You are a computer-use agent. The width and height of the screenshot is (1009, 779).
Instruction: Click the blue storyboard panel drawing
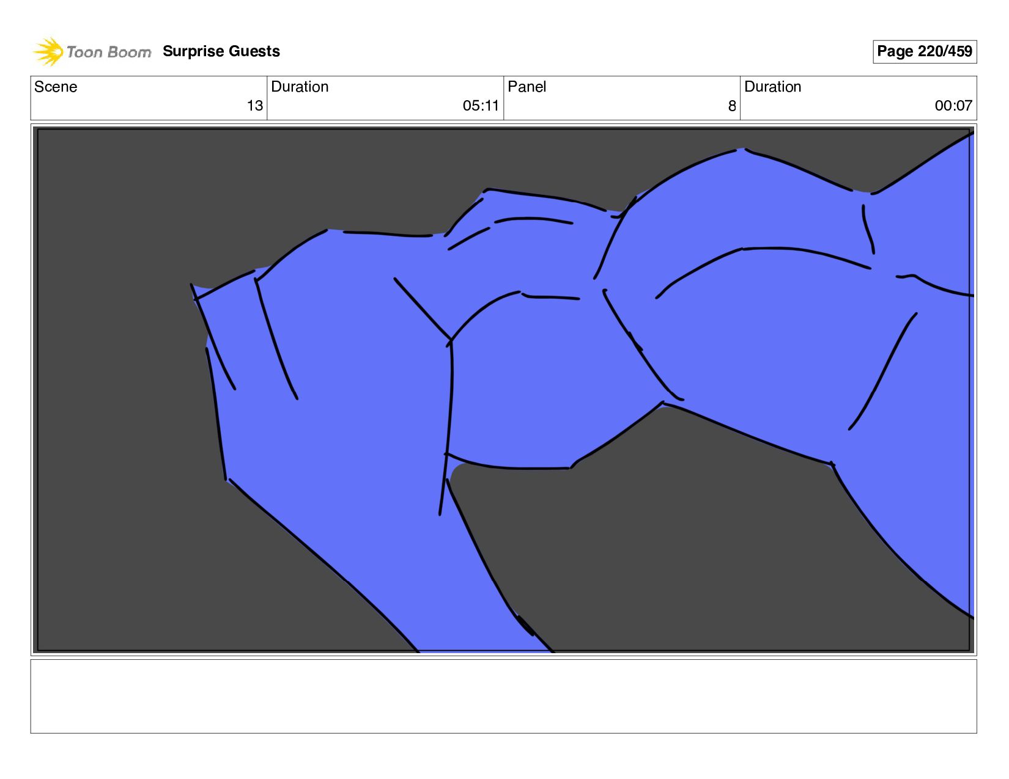pos(504,390)
